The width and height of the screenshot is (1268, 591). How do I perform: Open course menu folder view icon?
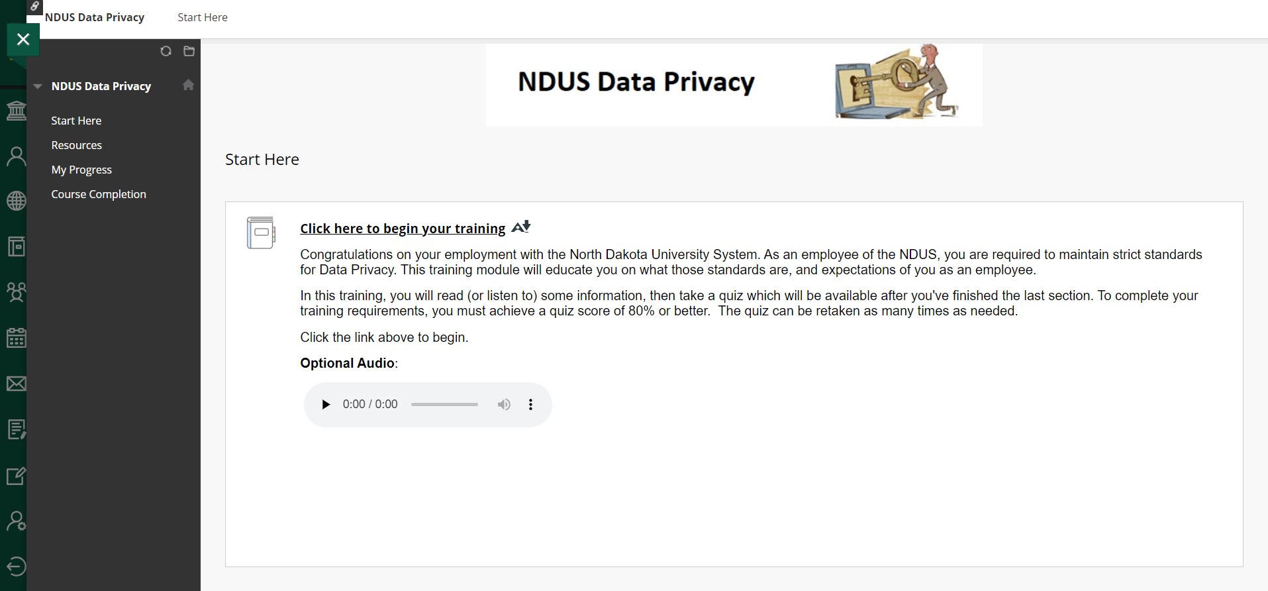(189, 52)
